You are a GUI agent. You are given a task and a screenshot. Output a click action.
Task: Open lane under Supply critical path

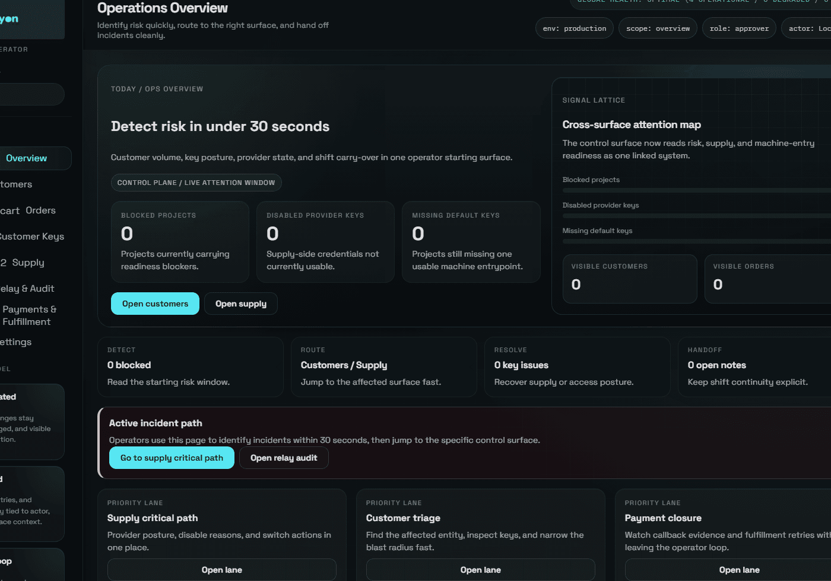(221, 569)
